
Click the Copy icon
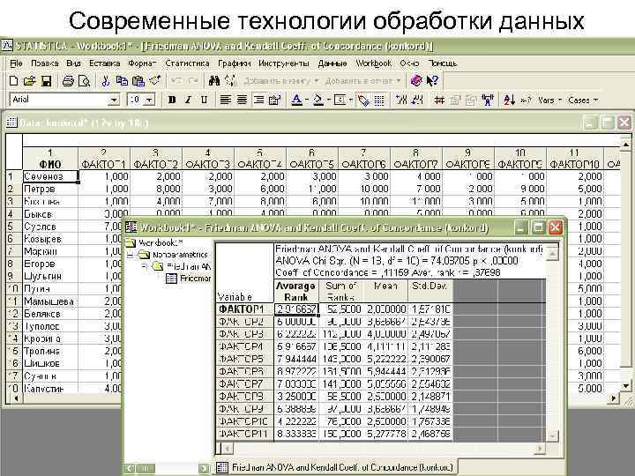pyautogui.click(x=122, y=81)
